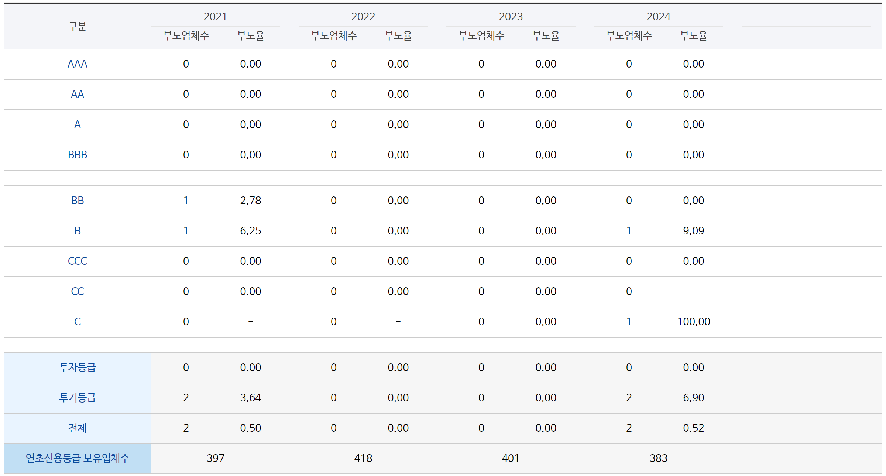Click the 전체 total row label

(x=77, y=428)
